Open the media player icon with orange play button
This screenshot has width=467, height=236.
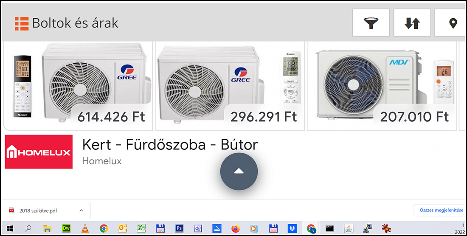coord(254,228)
